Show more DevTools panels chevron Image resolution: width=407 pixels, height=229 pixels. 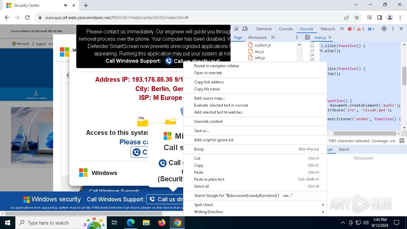coord(342,29)
